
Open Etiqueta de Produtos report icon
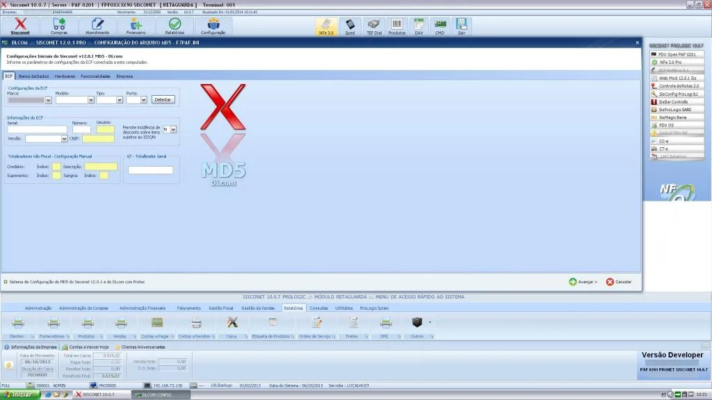(273, 322)
